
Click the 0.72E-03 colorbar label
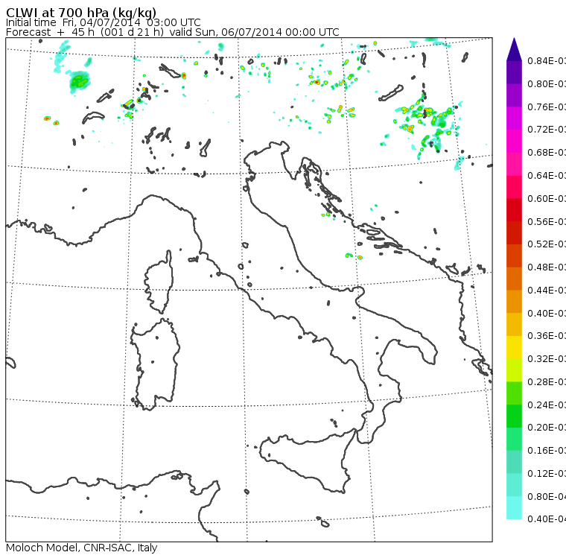tap(547, 130)
